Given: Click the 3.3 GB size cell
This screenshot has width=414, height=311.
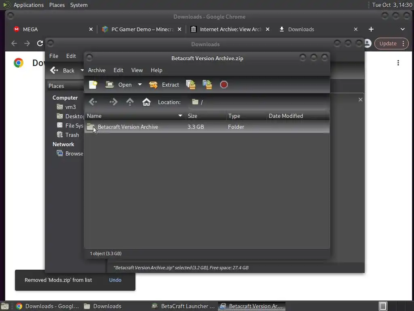Looking at the screenshot, I should tap(196, 127).
